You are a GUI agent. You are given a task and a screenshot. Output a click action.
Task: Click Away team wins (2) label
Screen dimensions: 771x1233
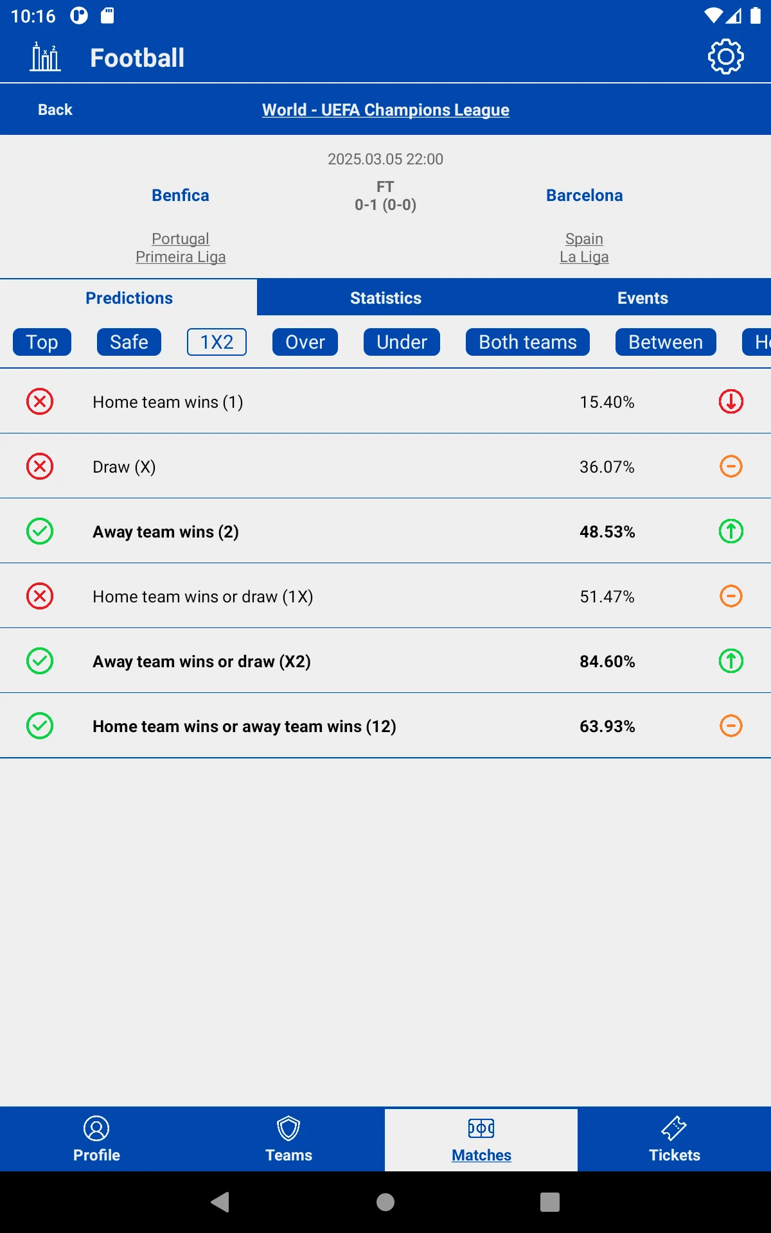coord(166,532)
